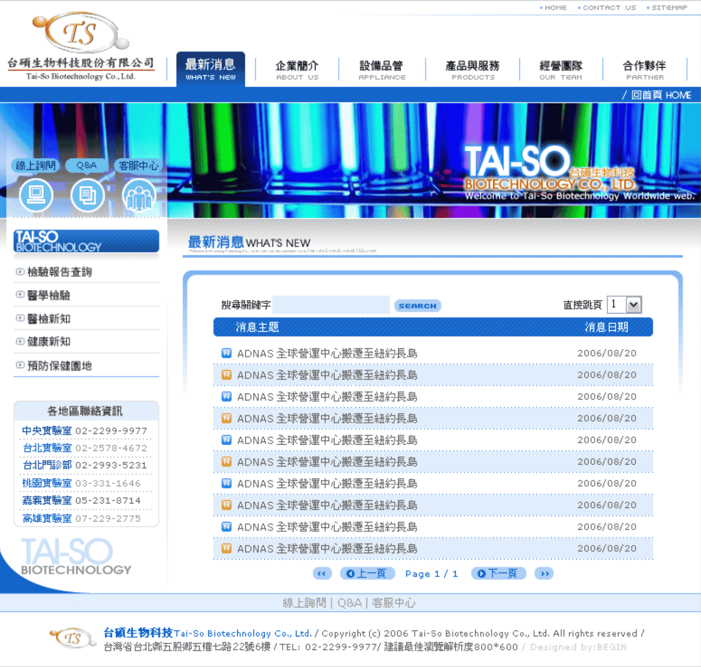Open 醫檢新知 in the sidebar
This screenshot has height=667, width=701.
pyautogui.click(x=49, y=319)
